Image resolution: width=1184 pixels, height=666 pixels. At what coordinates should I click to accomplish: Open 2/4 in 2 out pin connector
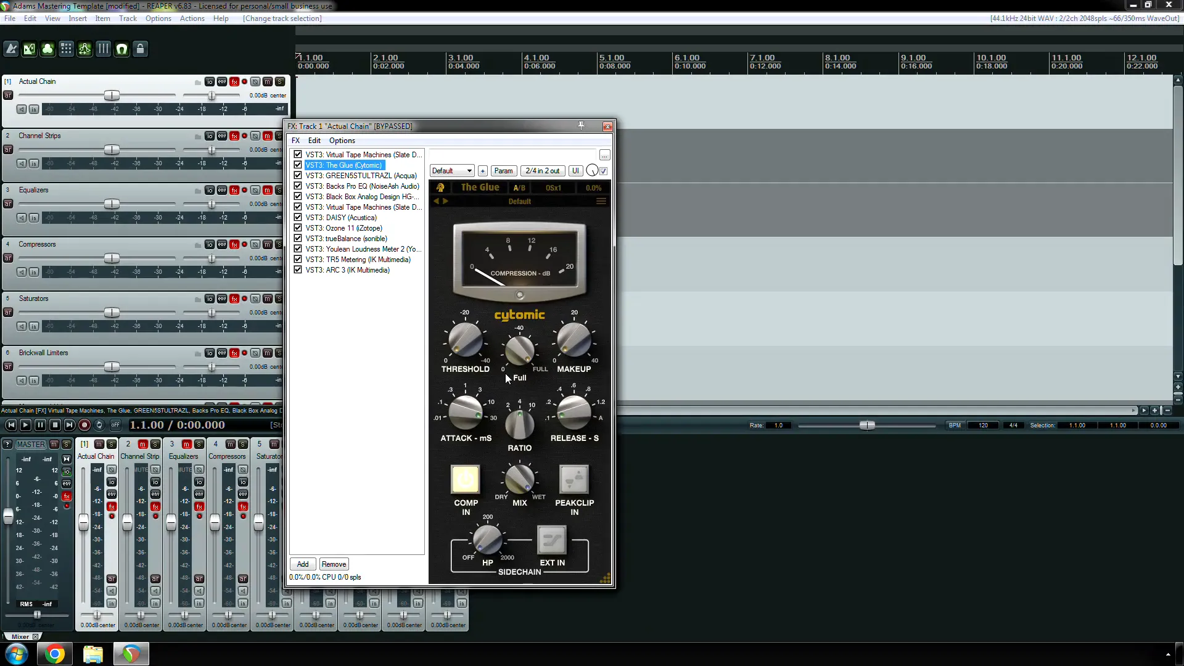pyautogui.click(x=543, y=171)
